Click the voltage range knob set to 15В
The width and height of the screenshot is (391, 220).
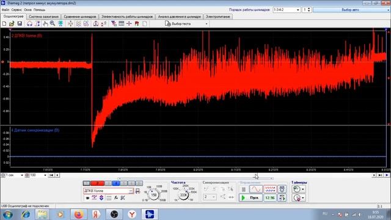tap(153, 195)
